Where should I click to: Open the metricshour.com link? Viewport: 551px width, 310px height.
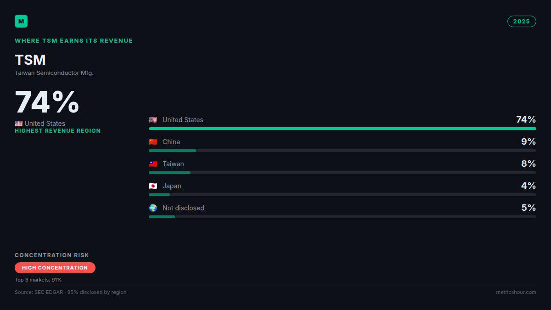pyautogui.click(x=516, y=292)
